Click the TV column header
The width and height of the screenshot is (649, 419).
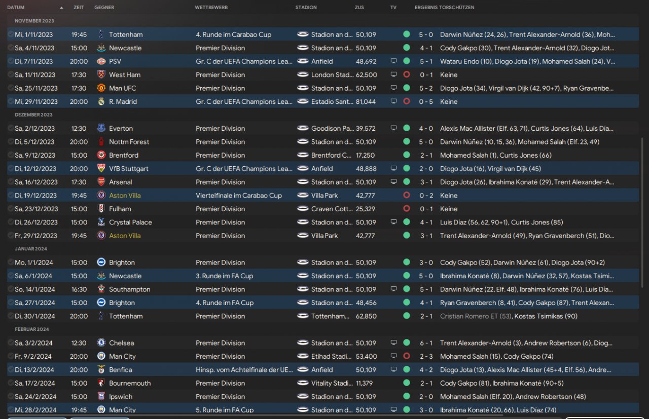click(x=393, y=8)
